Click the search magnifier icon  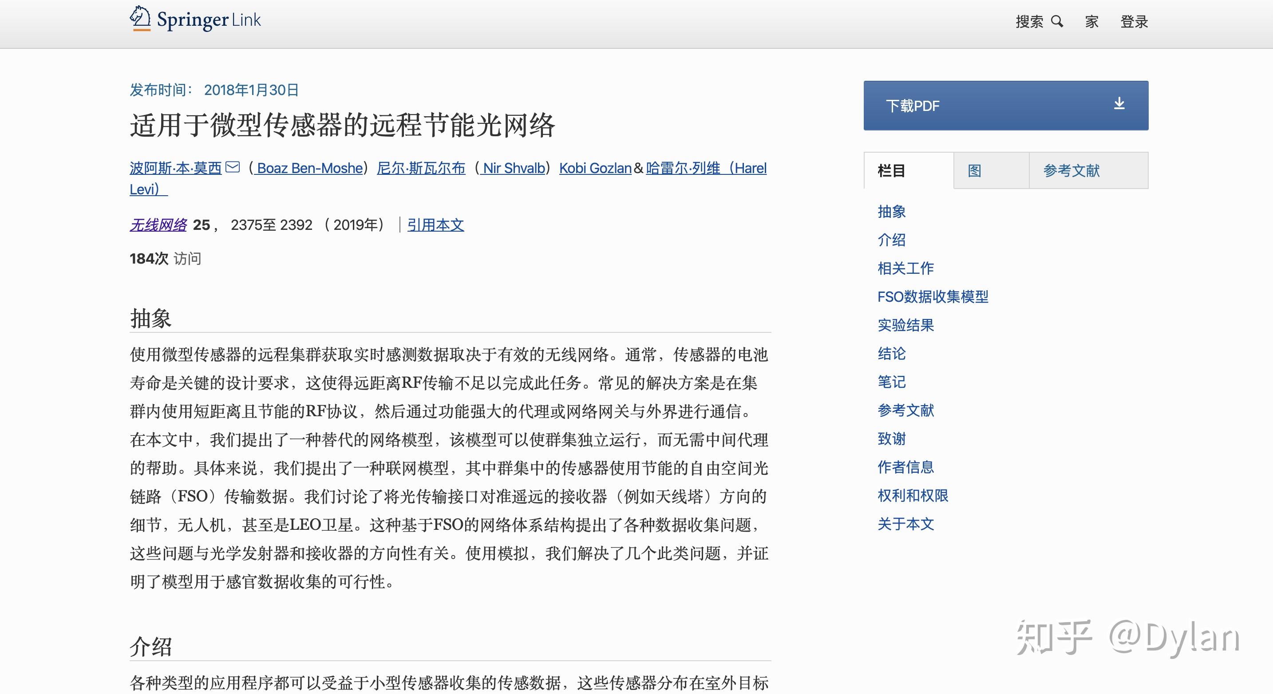coord(1056,21)
